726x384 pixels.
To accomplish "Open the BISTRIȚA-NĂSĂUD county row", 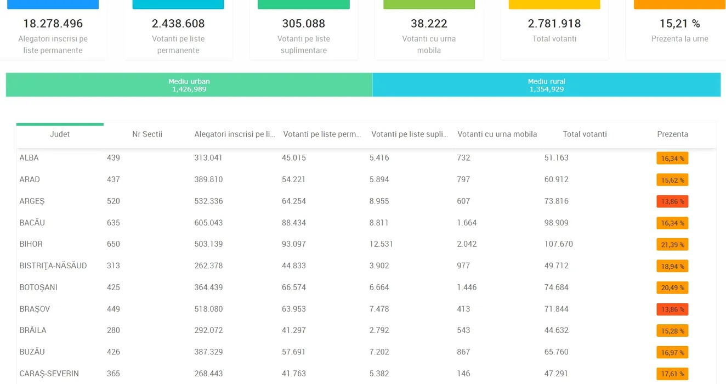I will [x=53, y=266].
